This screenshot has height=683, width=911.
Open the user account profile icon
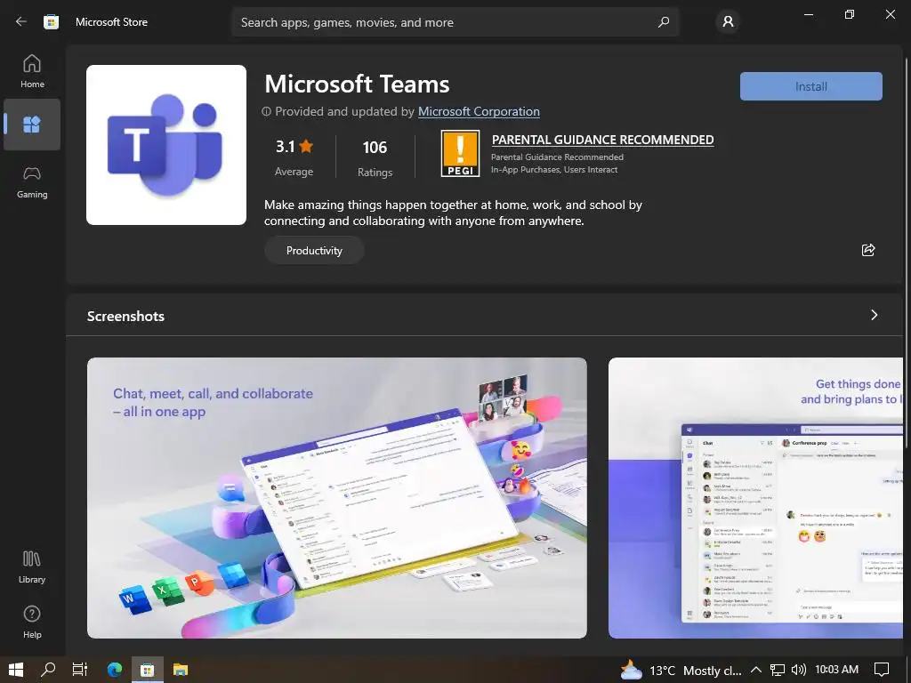(x=728, y=22)
